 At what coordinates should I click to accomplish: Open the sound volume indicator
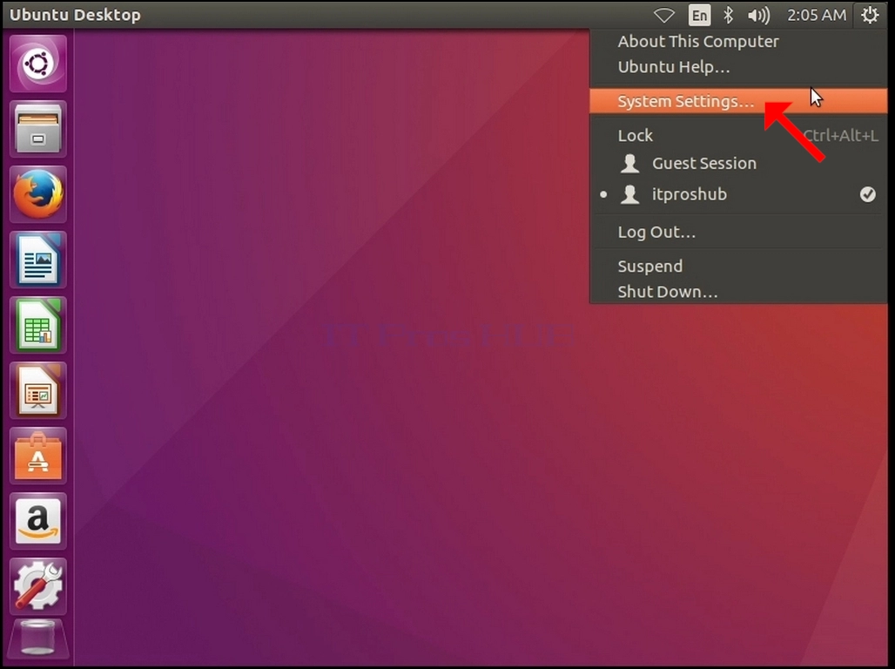click(x=758, y=15)
